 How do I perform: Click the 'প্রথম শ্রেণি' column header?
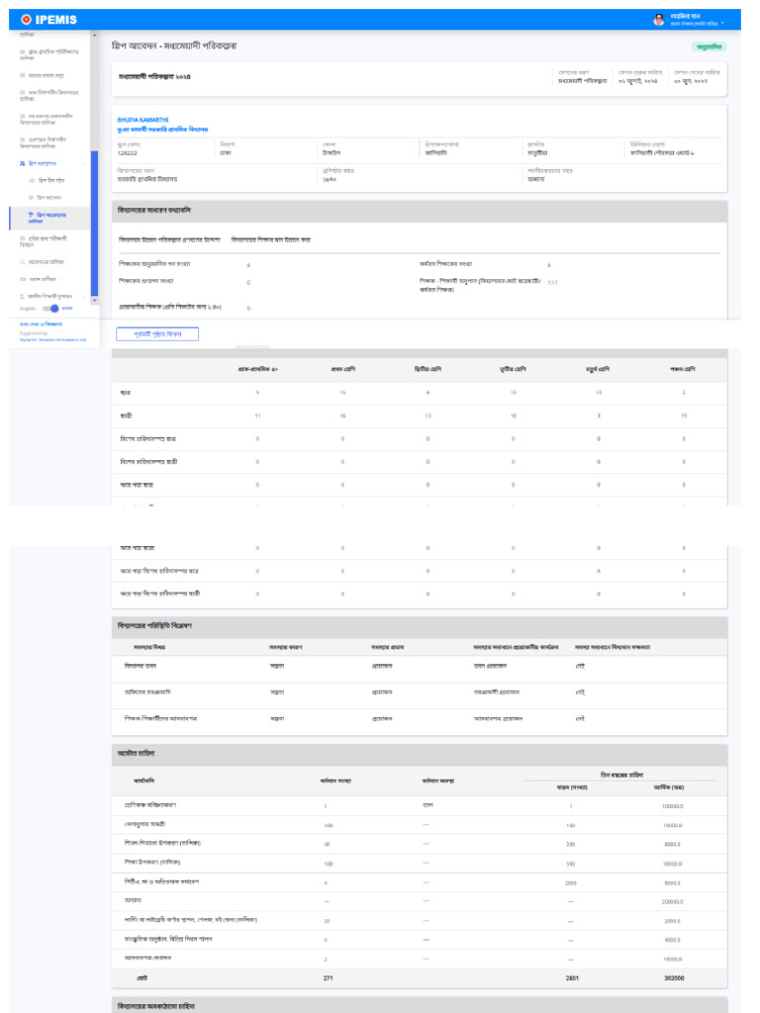(x=342, y=370)
